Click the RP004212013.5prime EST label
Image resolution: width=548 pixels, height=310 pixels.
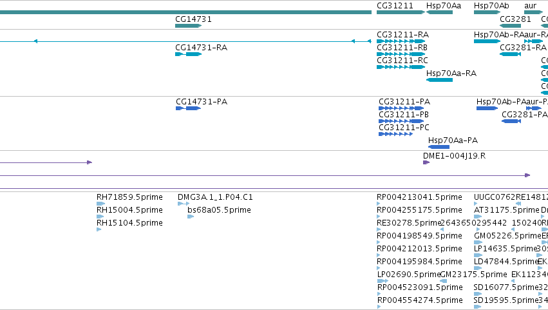point(419,249)
